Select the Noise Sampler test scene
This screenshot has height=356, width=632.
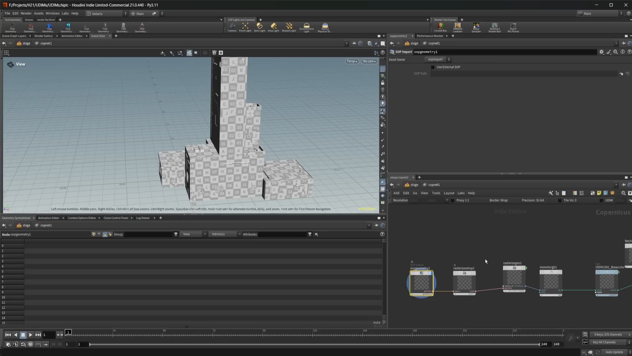pyautogui.click(x=476, y=28)
